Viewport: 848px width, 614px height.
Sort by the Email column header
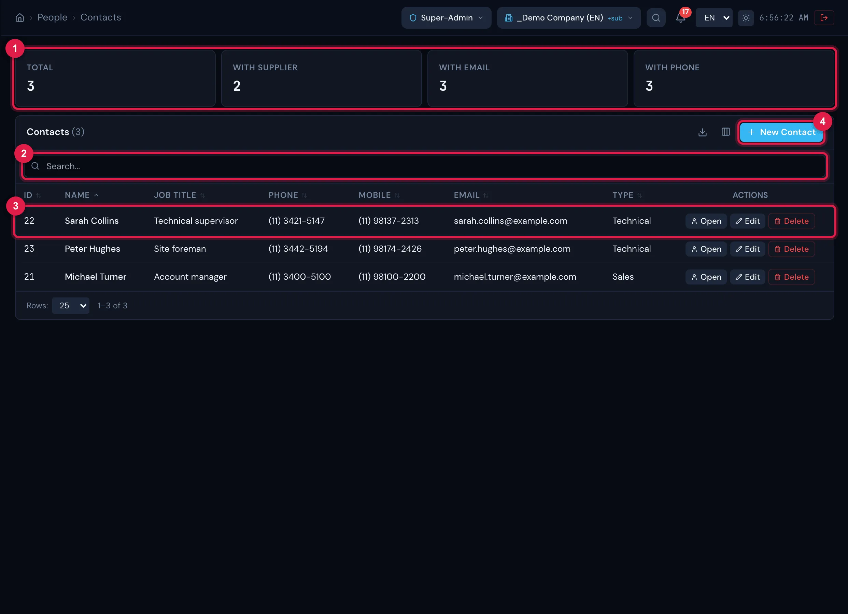pos(471,195)
